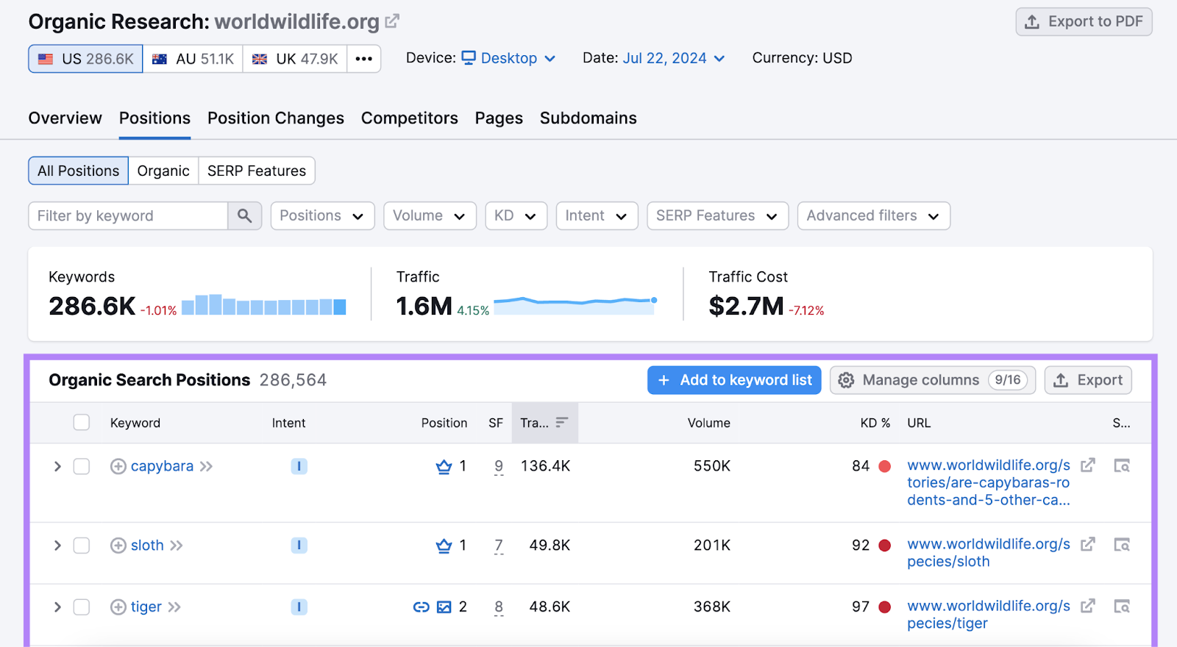
Task: Tick the sloth row checkbox
Action: 82,546
